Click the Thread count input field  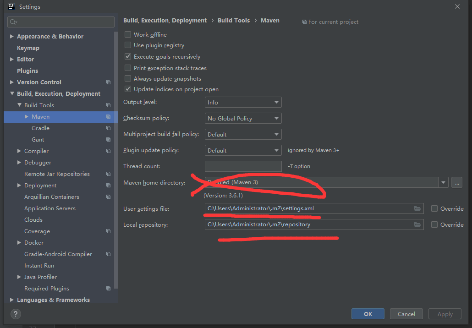click(243, 166)
